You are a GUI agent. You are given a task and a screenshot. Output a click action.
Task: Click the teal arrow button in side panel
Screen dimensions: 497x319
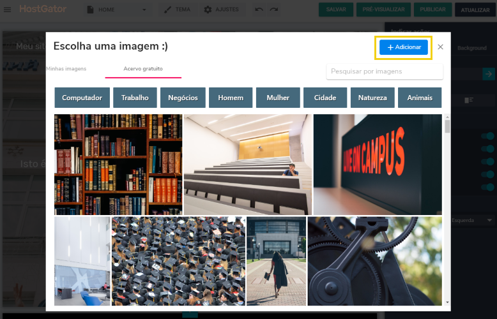pyautogui.click(x=489, y=74)
